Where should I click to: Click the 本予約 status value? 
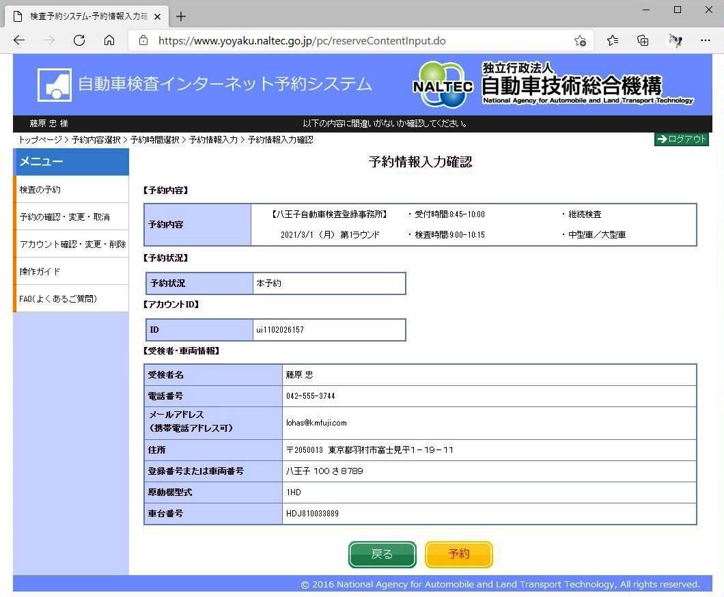[x=268, y=283]
